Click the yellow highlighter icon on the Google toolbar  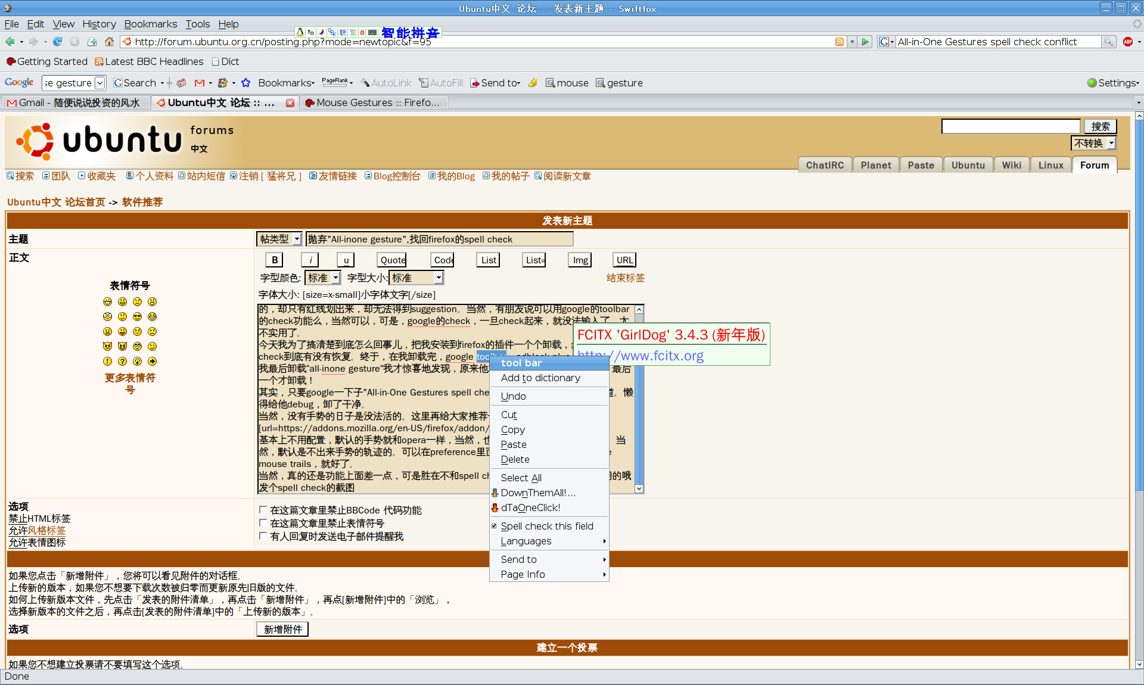[533, 83]
